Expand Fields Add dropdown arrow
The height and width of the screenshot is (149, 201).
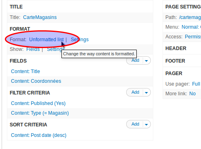pos(146,61)
